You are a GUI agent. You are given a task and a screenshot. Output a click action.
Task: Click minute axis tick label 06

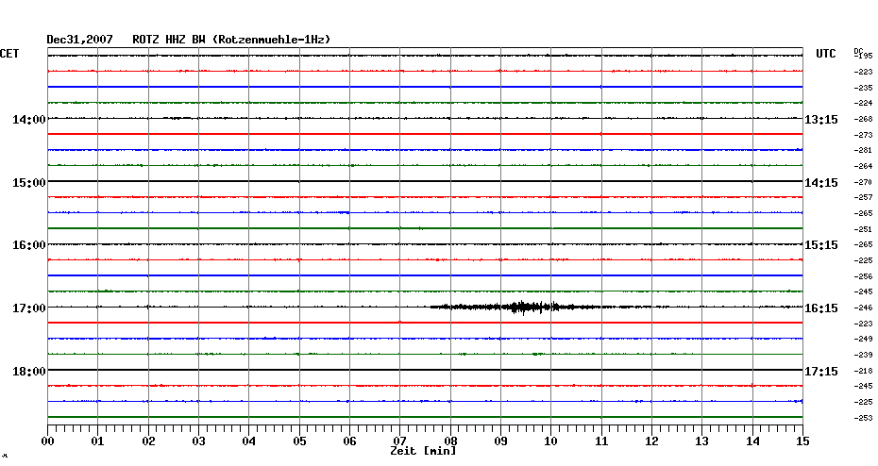pos(350,441)
